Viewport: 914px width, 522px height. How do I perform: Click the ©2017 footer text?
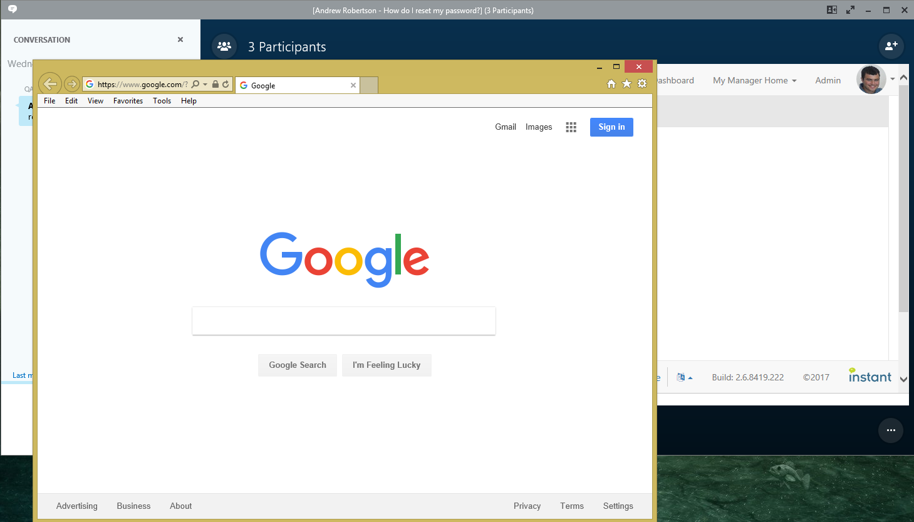pyautogui.click(x=816, y=377)
